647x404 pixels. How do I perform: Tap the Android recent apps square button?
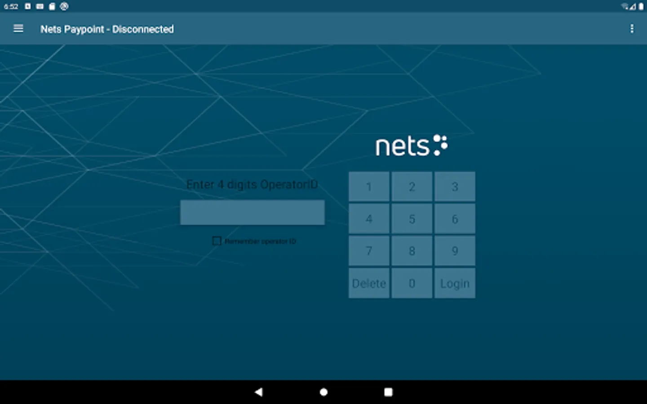388,392
